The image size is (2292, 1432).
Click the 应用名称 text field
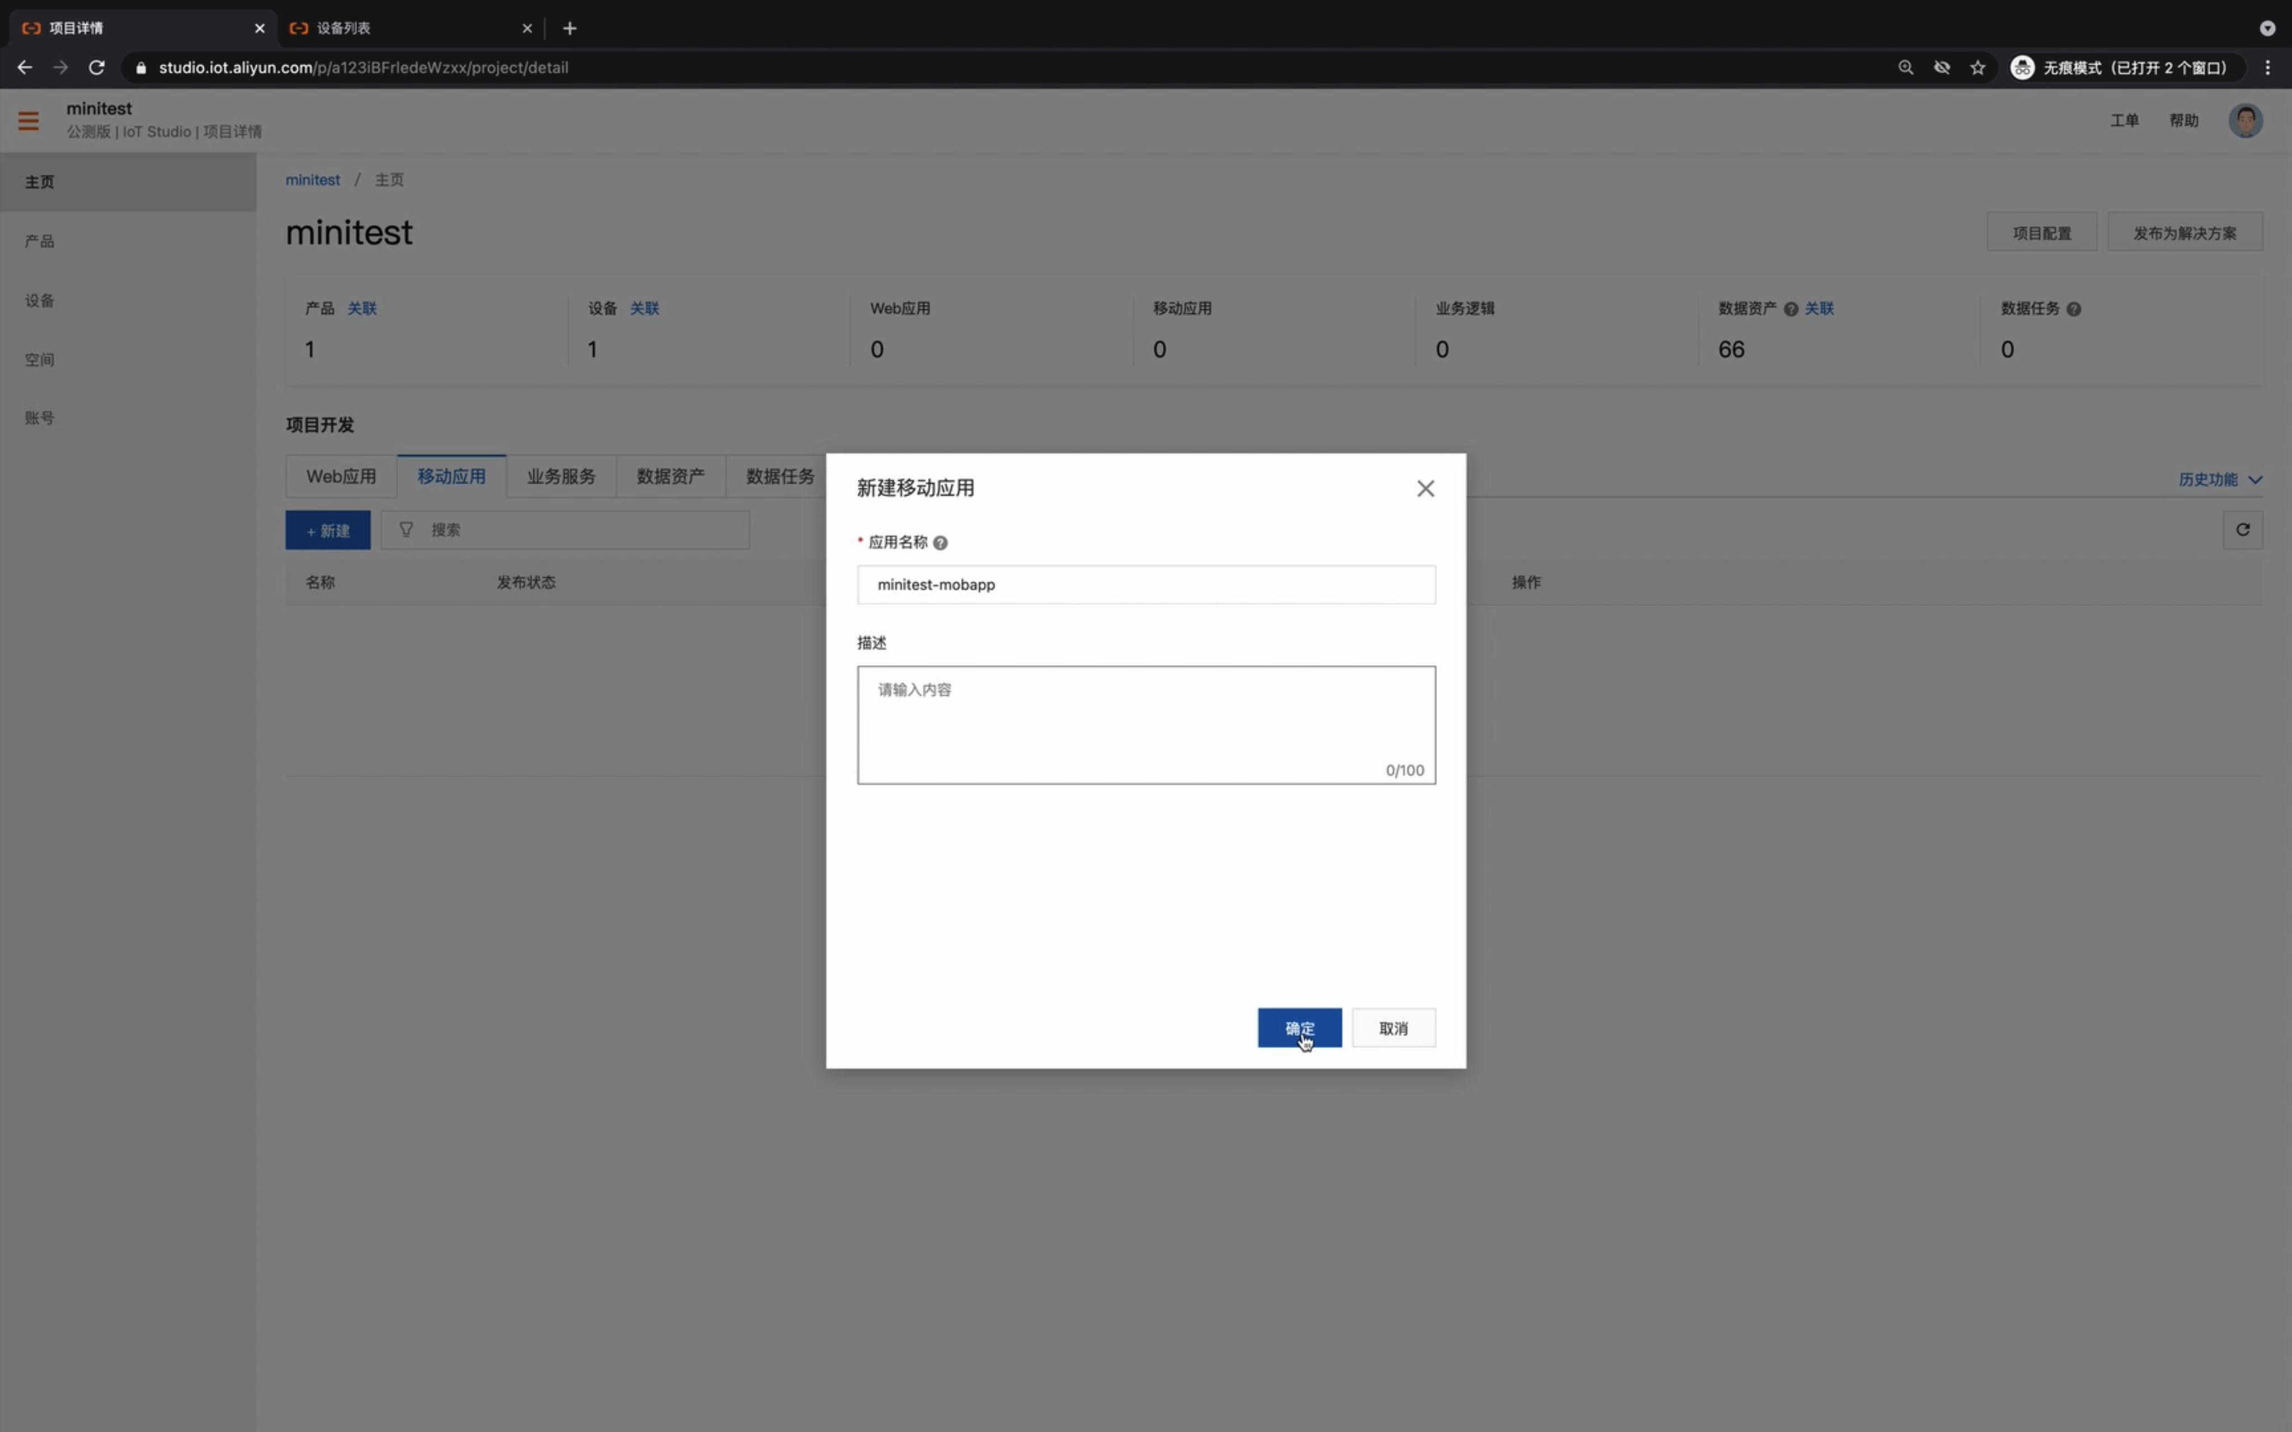[1146, 585]
